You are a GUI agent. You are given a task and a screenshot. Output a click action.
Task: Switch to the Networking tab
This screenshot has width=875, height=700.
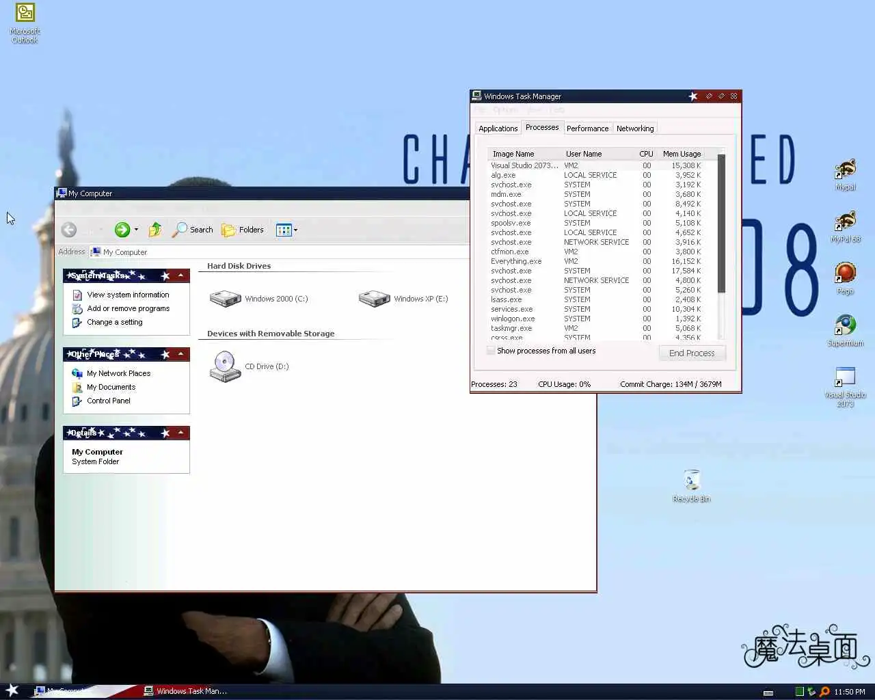coord(635,129)
